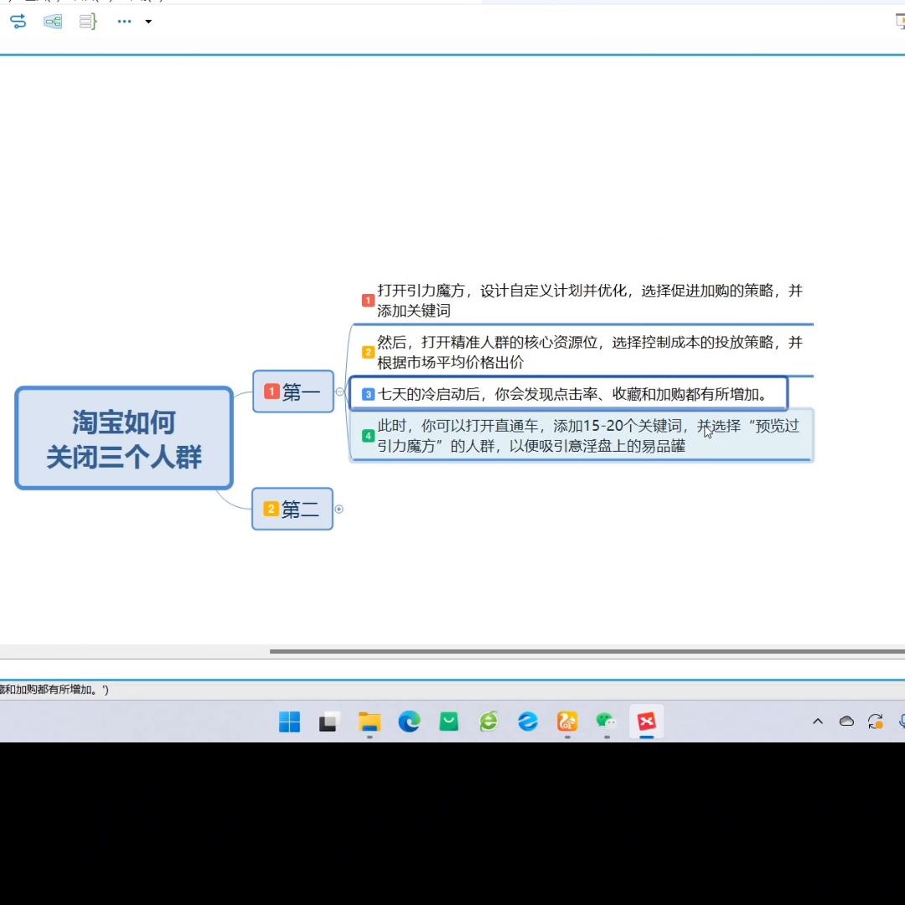Show hidden system tray icons chevron
Image resolution: width=905 pixels, height=905 pixels.
point(818,721)
